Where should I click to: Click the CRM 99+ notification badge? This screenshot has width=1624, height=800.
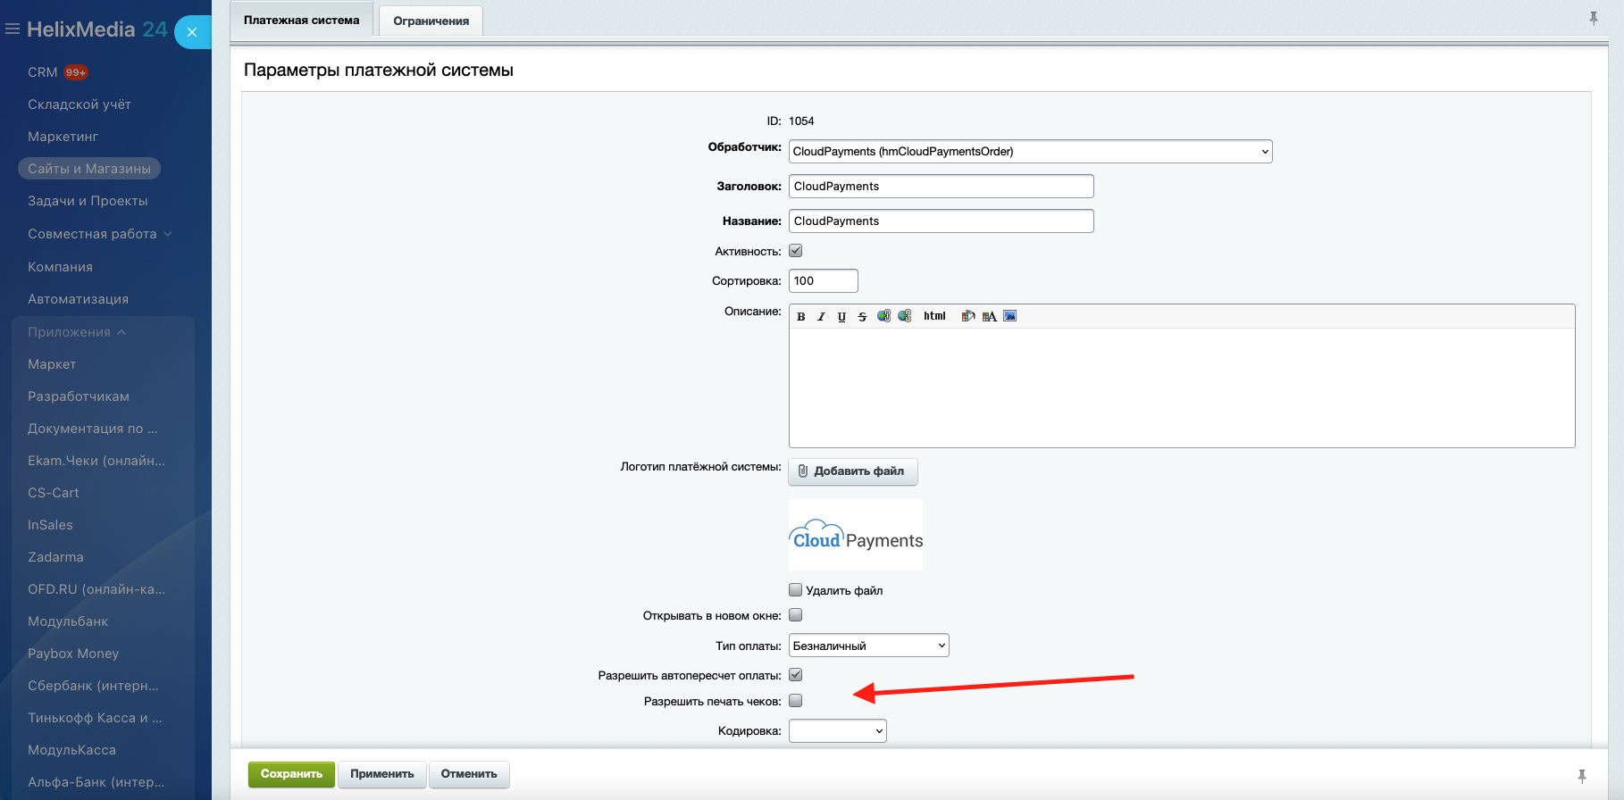pyautogui.click(x=76, y=72)
